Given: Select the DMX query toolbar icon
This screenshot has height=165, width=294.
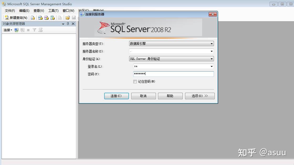Looking at the screenshot, I should click(x=46, y=18).
